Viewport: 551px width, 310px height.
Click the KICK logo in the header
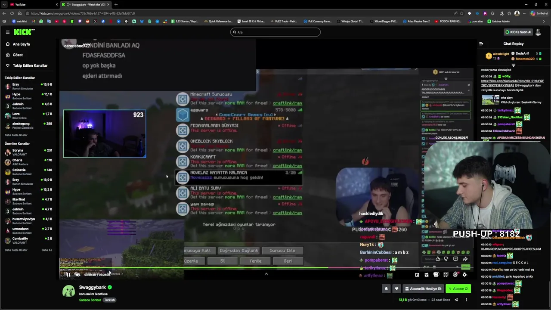tap(24, 32)
